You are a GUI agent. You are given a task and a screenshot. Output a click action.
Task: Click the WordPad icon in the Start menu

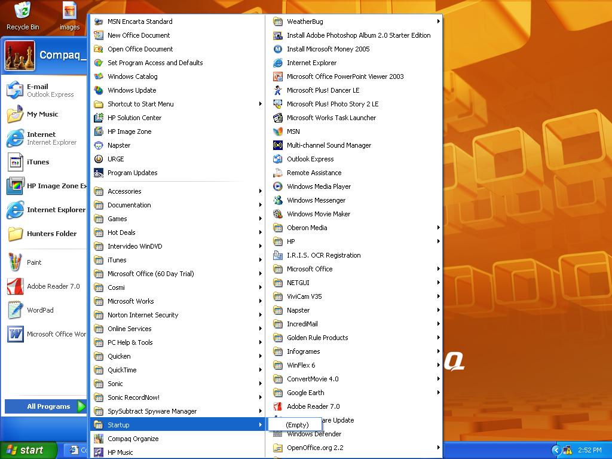coord(15,310)
